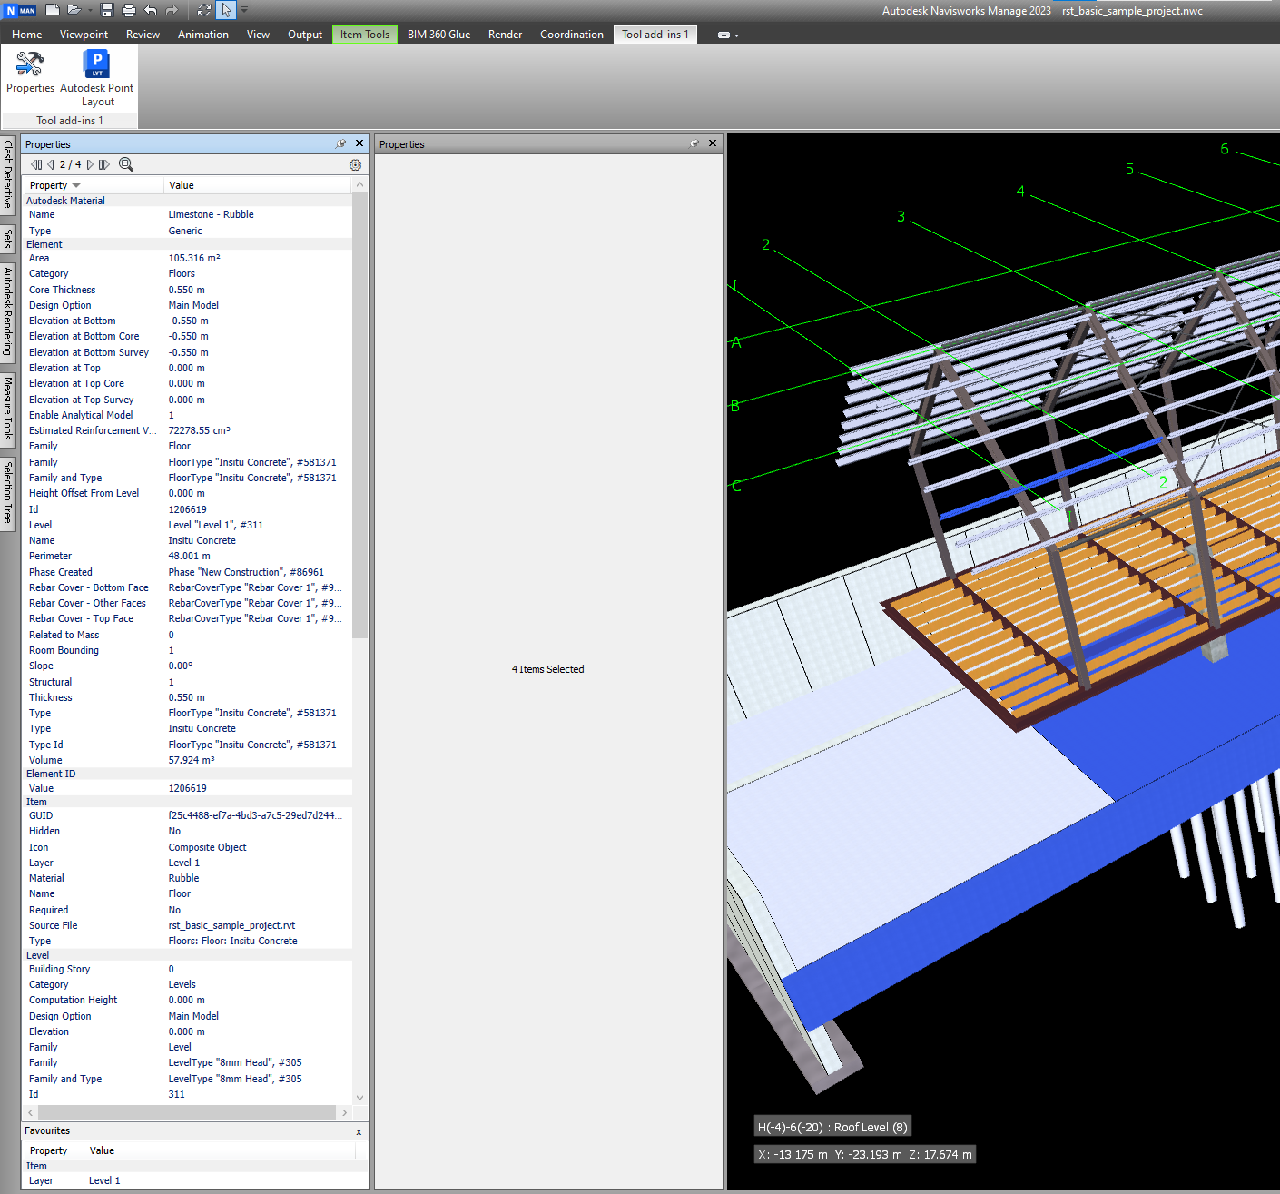Click the zoom-to-item magnifier in Properties panel

pyautogui.click(x=126, y=164)
